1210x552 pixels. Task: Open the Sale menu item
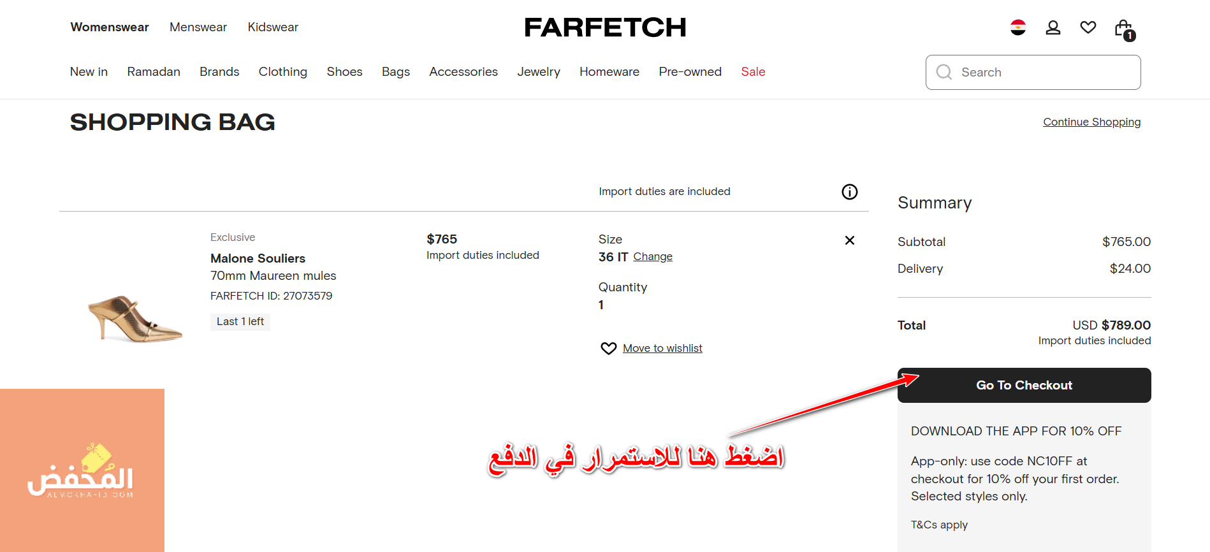[752, 72]
